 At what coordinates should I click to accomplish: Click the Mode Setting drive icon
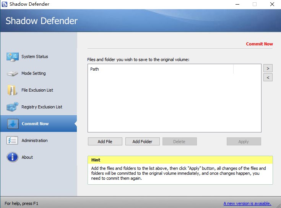12,74
